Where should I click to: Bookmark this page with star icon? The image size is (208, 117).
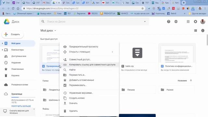pyautogui.click(x=142, y=8)
